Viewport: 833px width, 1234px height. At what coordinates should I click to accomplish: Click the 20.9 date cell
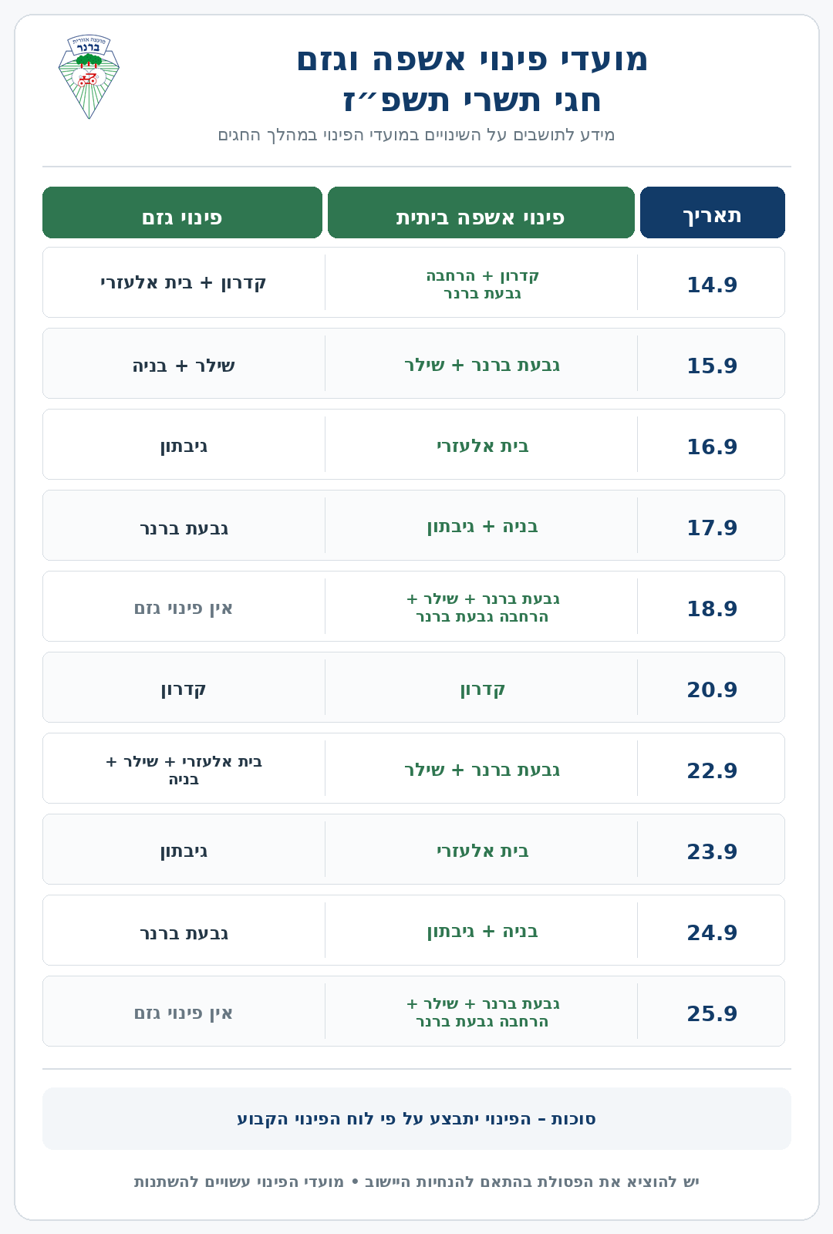[712, 689]
